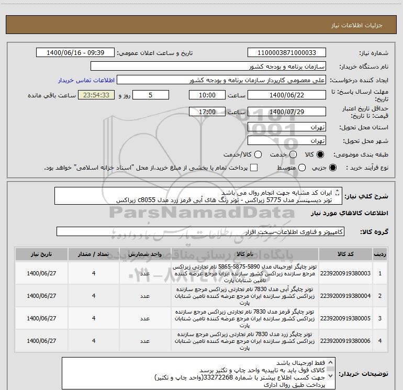Click column header واحد شمارش
Screen dimensions: 403x390
coord(145,254)
